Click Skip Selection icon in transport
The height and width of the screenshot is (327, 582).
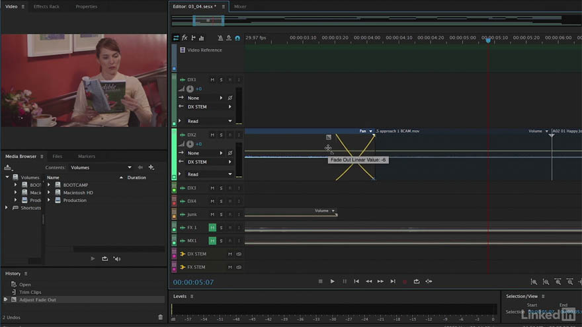[x=429, y=281]
